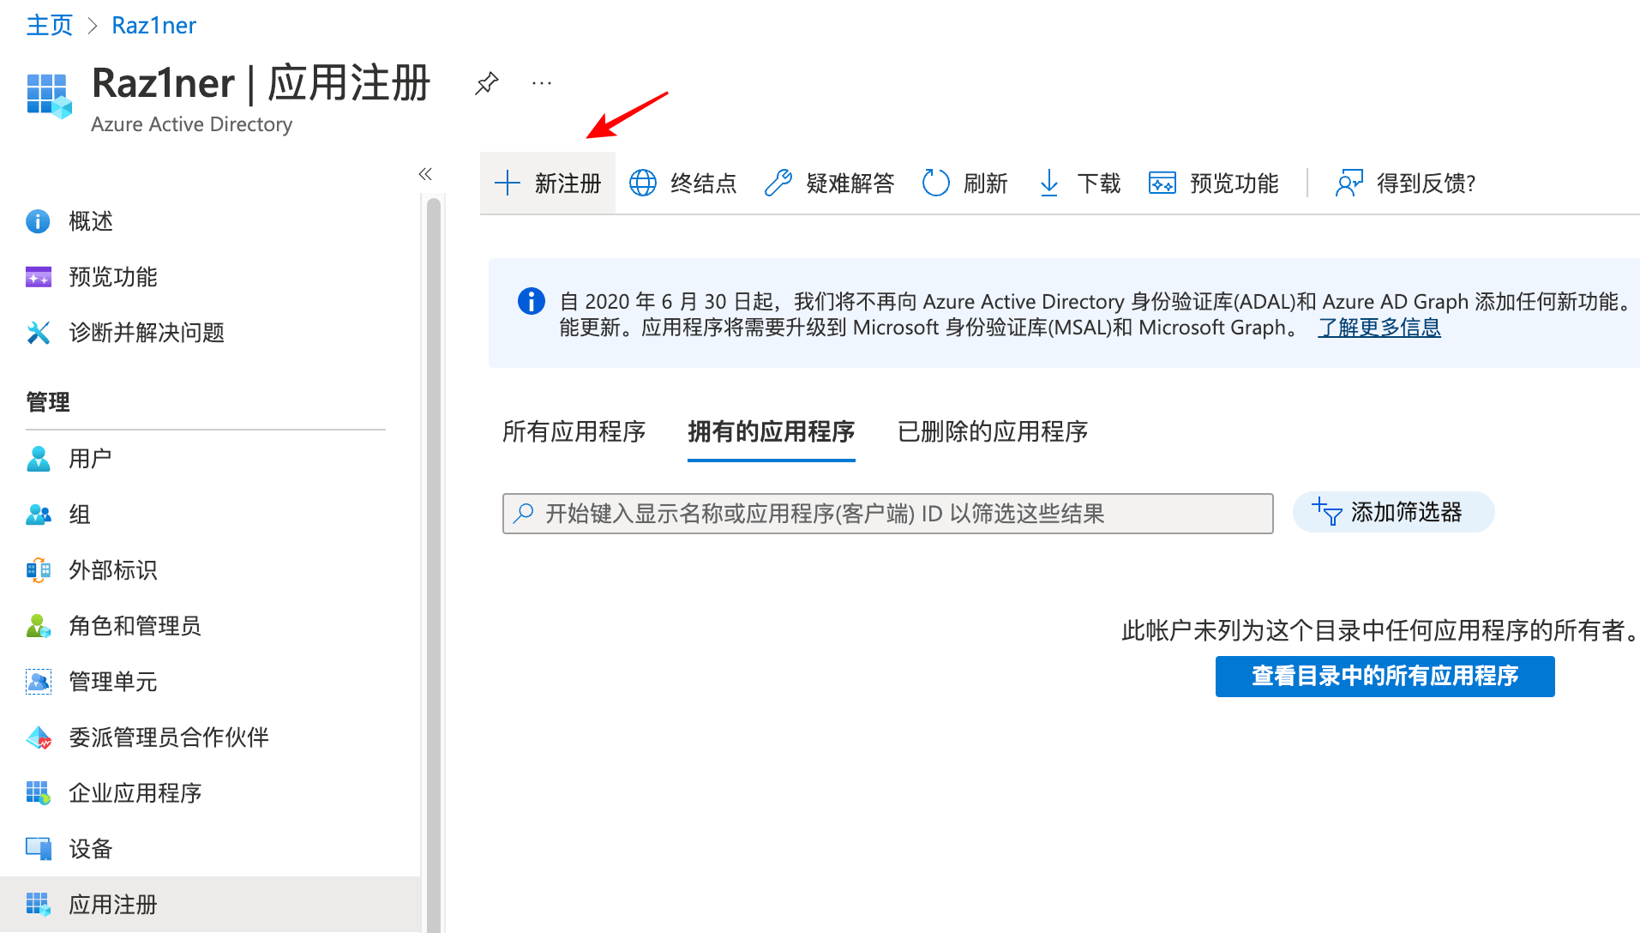Open 用户 person icon
This screenshot has height=933, width=1640.
[38, 459]
